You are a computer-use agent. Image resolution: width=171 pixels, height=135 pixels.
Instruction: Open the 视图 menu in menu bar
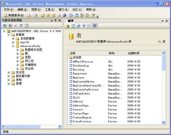(x=36, y=10)
